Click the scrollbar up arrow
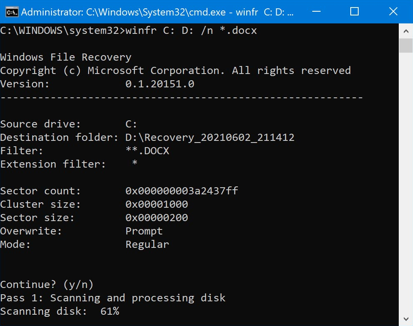The image size is (413, 326). (x=405, y=31)
